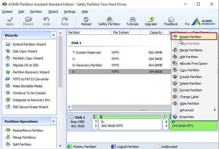Launch Partition Copy Wizard
This screenshot has width=219, height=149.
[28, 58]
